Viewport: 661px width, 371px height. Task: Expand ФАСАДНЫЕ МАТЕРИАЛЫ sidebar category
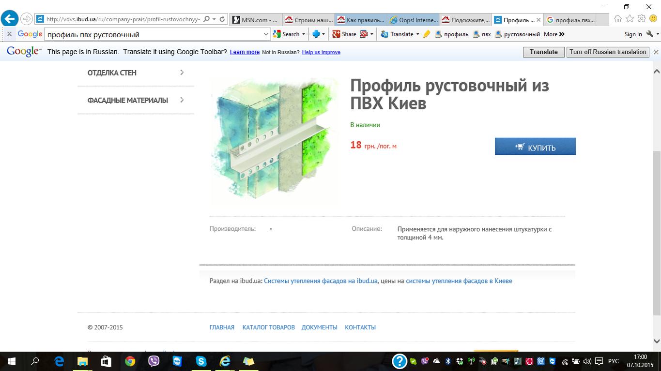(136, 100)
